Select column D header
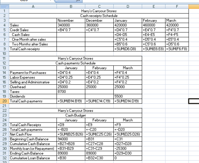Image resolution: width=199 pixels, height=163 pixels. (128, 6)
